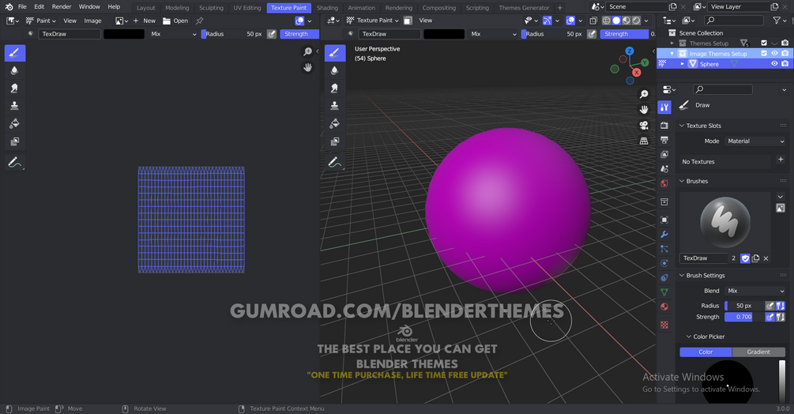Uncheck the Themes Setup collection checkbox
Screen dimensions: 794x414
click(764, 43)
